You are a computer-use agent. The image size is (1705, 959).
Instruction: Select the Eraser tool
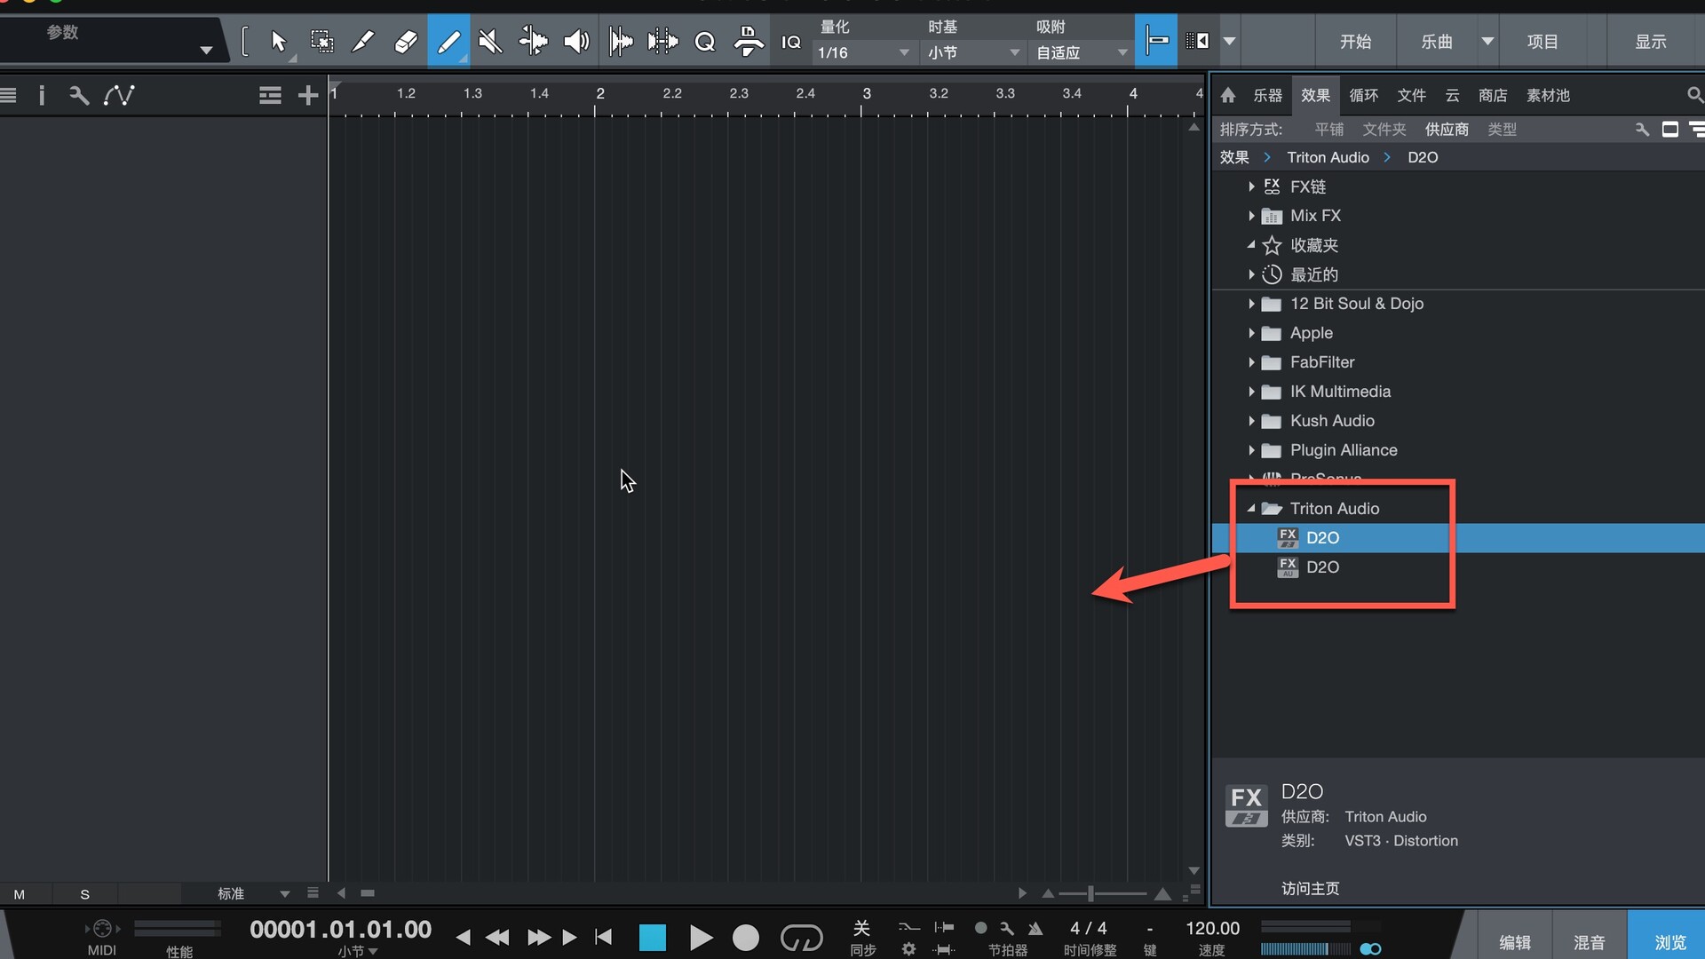[x=405, y=42]
